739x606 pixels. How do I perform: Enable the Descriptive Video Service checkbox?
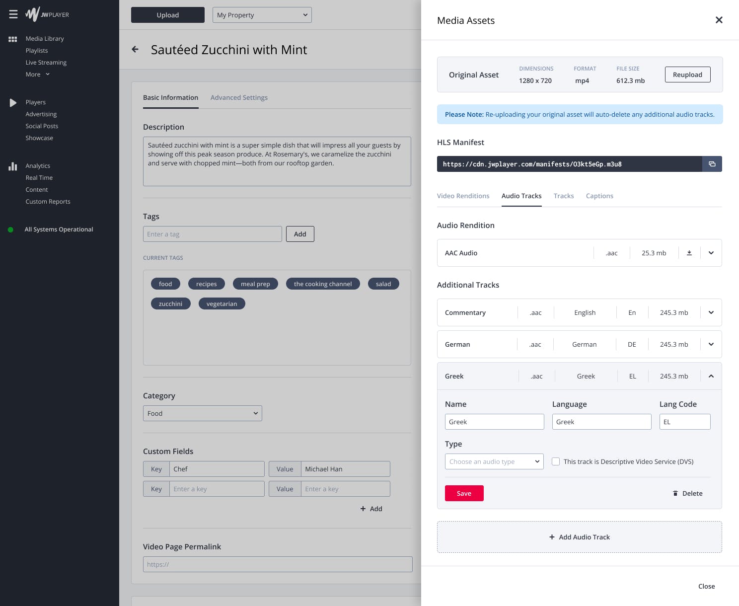pyautogui.click(x=556, y=461)
